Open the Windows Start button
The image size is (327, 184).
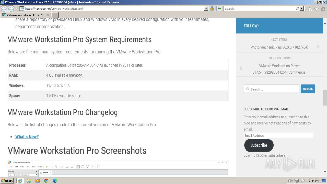pos(7,181)
